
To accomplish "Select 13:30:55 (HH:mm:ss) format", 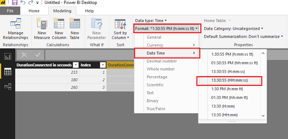I will (230, 80).
